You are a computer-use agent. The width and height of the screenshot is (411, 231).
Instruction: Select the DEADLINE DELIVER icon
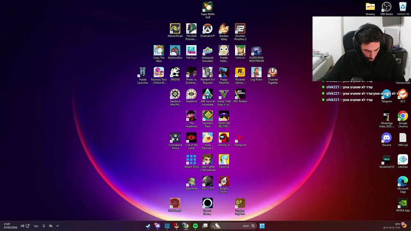click(224, 119)
